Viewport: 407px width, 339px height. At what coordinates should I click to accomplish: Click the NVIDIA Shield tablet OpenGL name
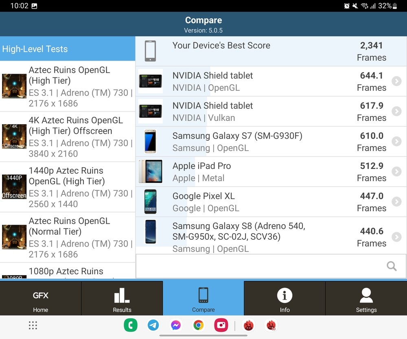click(x=212, y=76)
